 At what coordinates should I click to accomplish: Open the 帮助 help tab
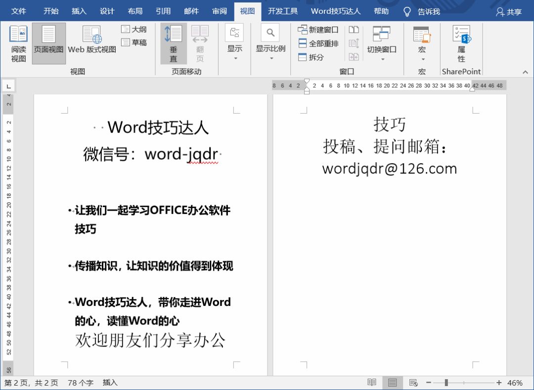pos(381,11)
